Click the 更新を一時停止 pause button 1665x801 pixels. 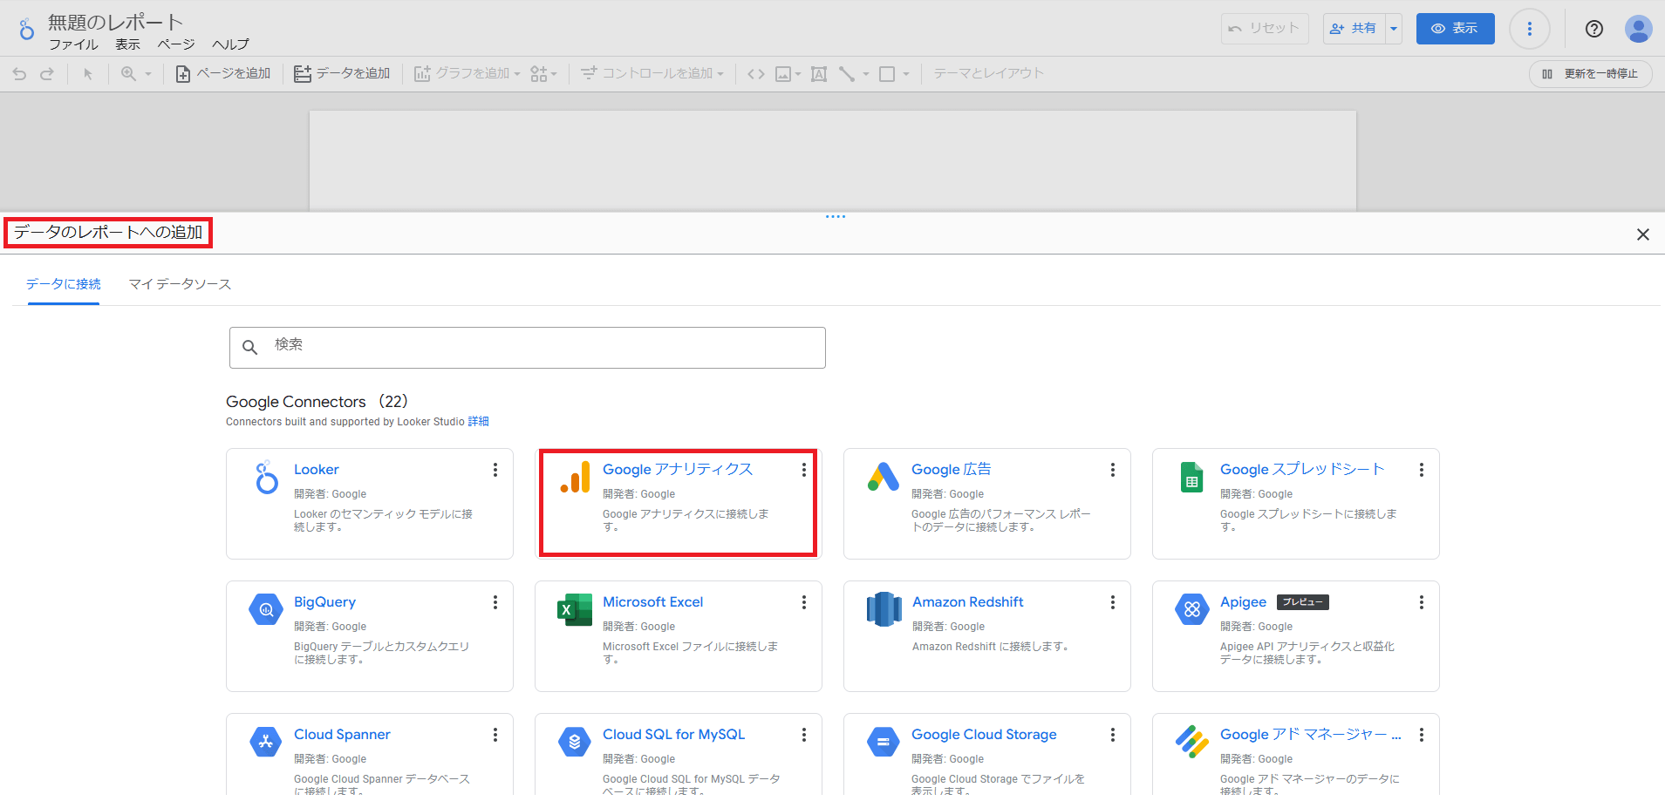[x=1591, y=74]
